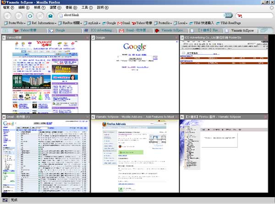Click the green Go button
The width and height of the screenshot is (275, 204).
click(x=228, y=16)
